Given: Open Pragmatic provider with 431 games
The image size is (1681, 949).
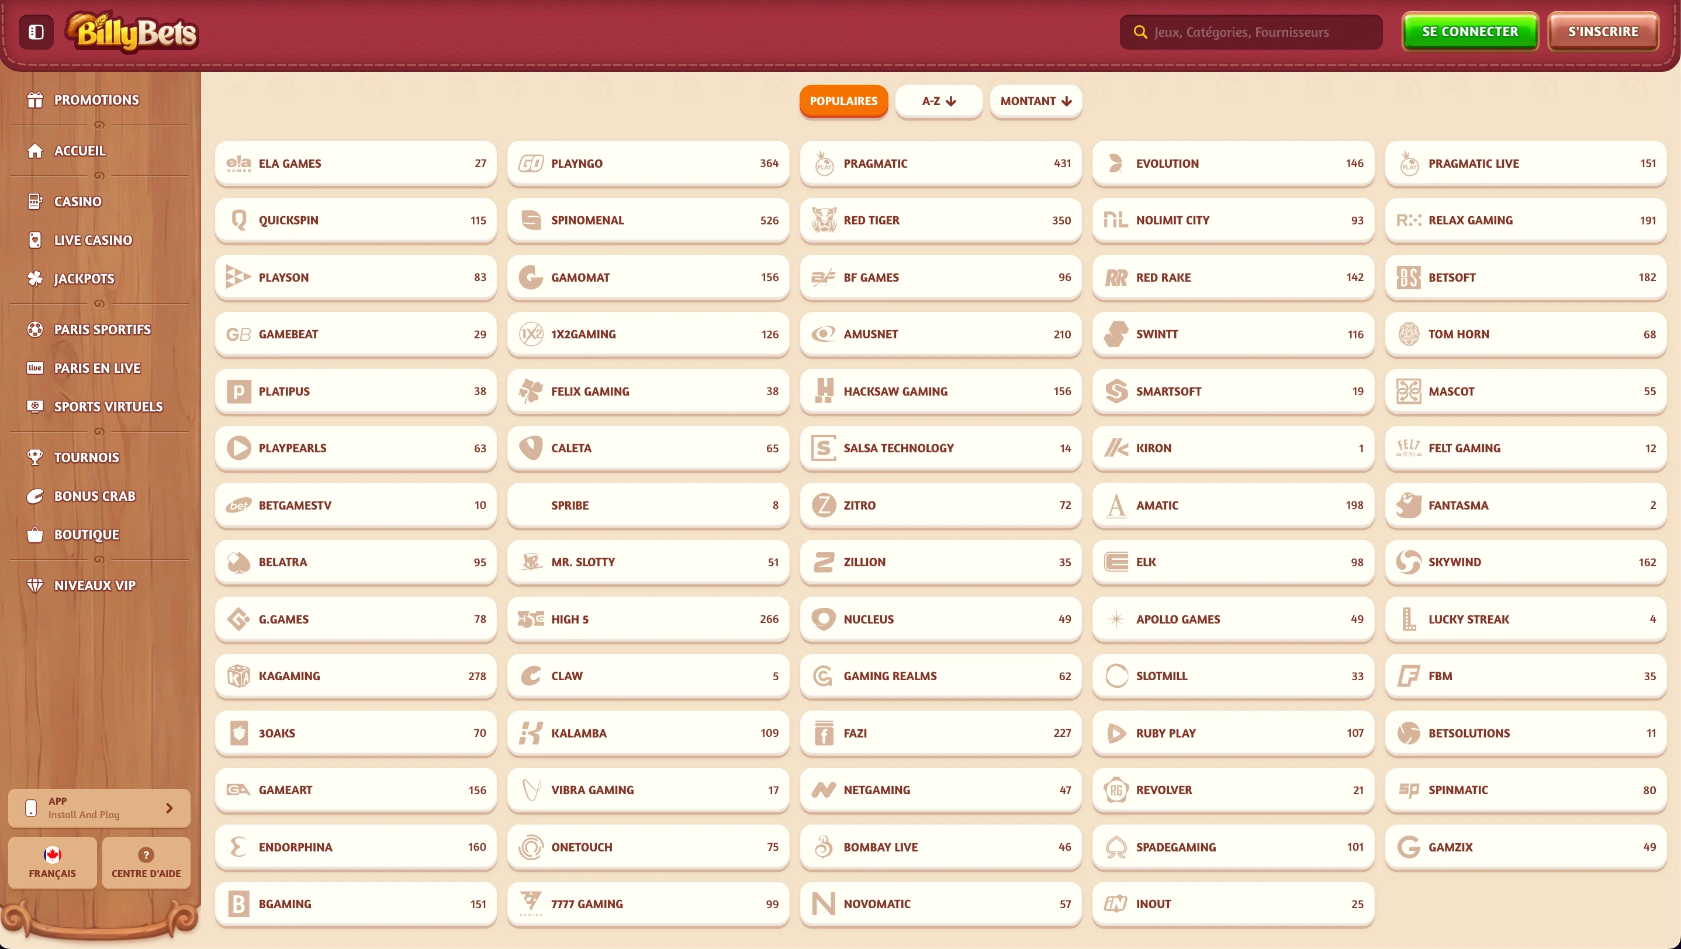Looking at the screenshot, I should pos(940,163).
